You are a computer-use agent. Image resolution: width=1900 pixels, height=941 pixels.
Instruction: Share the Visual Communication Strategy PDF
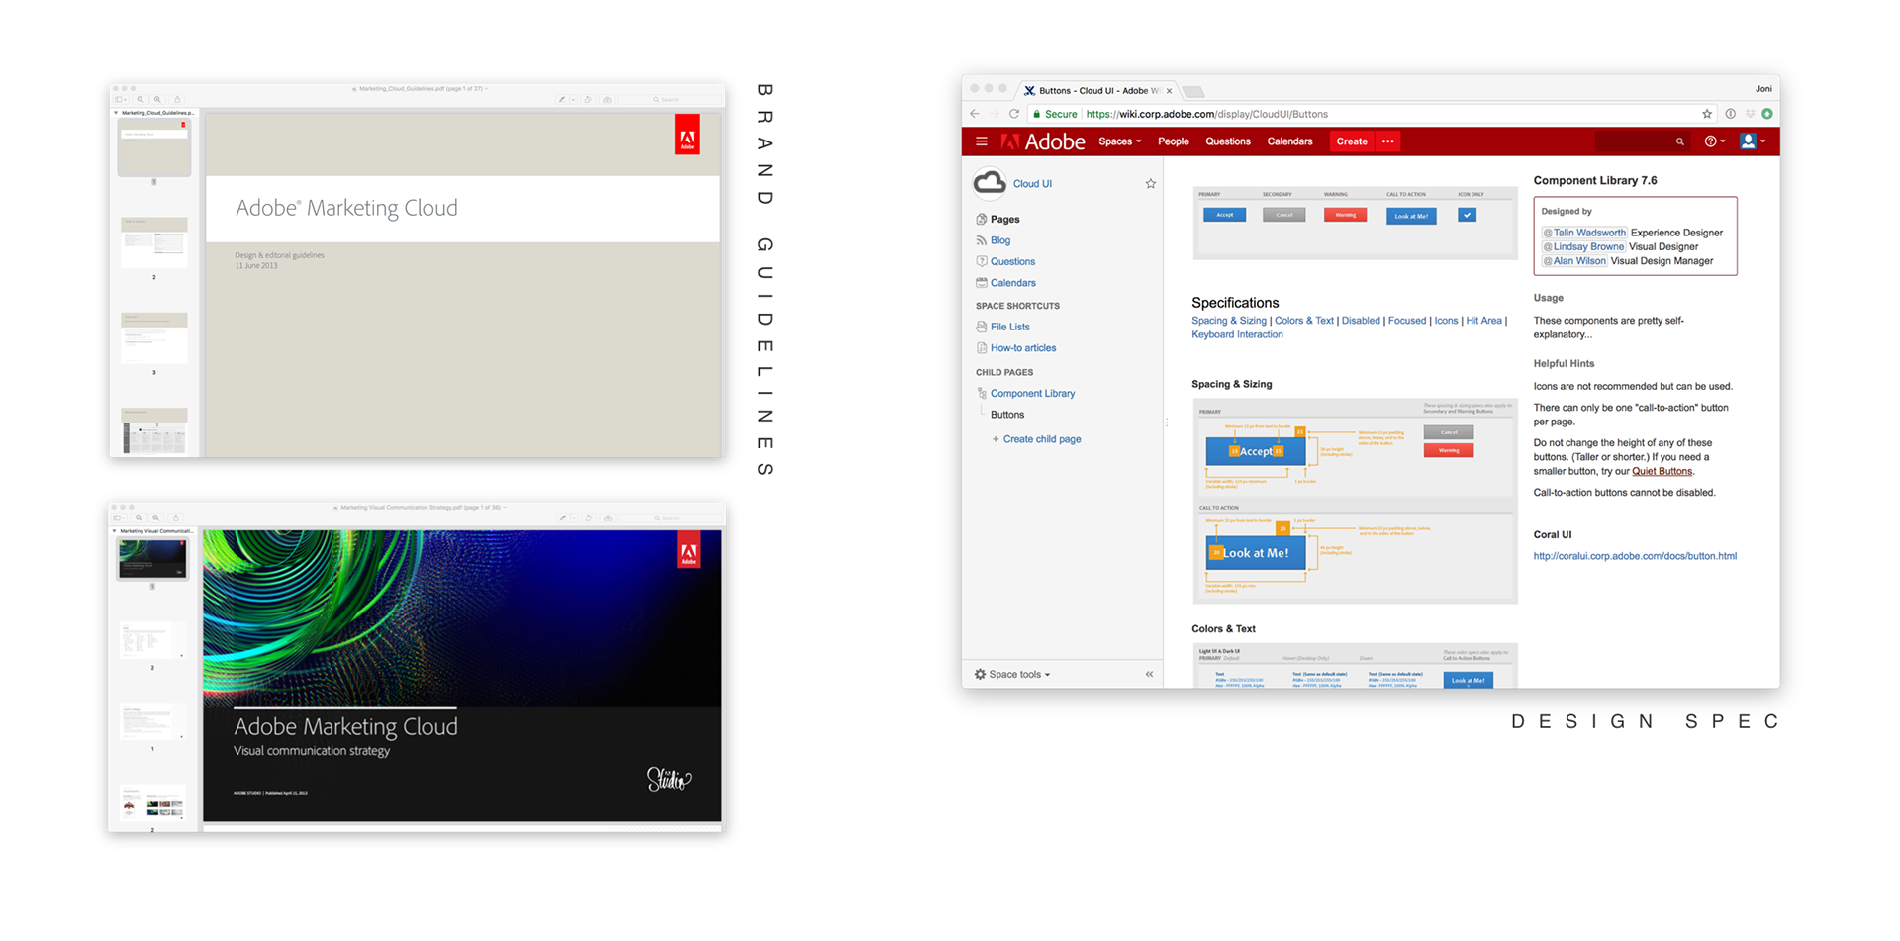[x=176, y=518]
